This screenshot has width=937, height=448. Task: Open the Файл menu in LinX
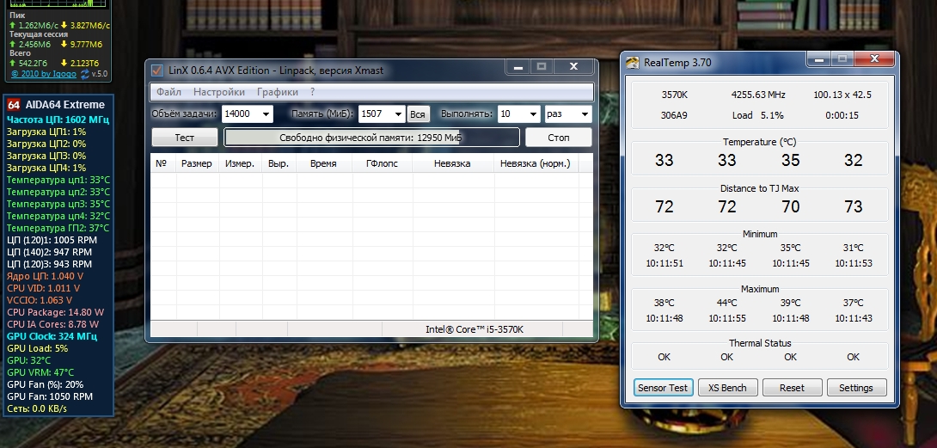[168, 92]
